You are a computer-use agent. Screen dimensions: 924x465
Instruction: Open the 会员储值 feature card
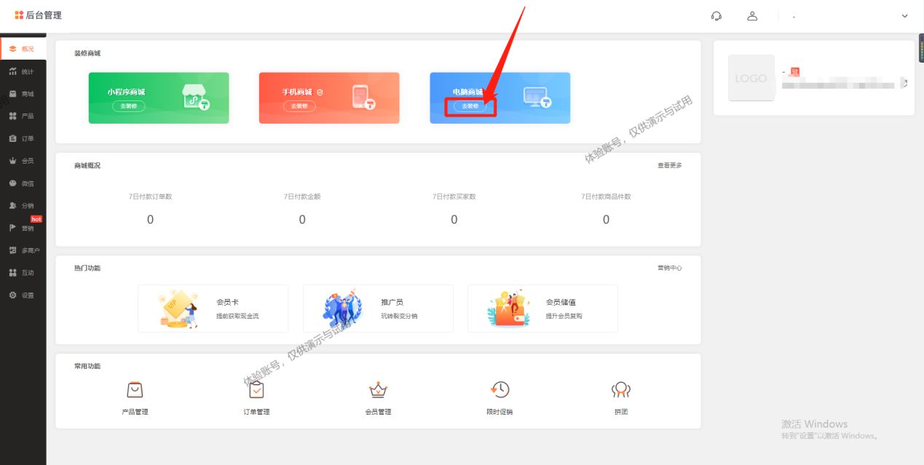542,309
